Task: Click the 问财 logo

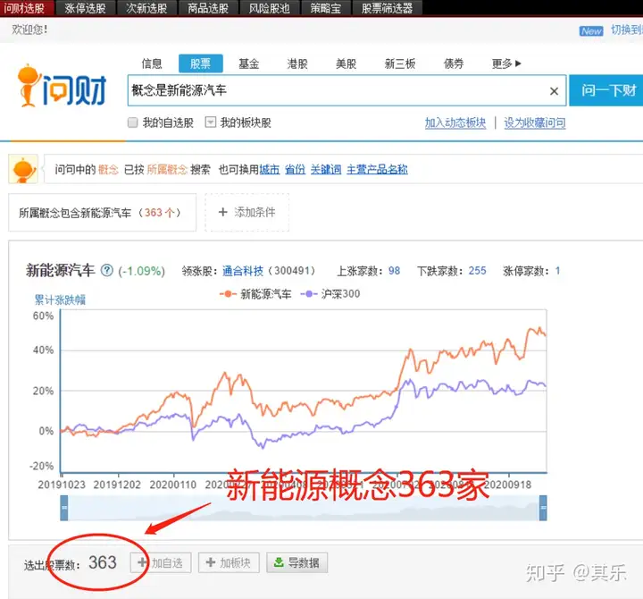Action: [x=62, y=86]
